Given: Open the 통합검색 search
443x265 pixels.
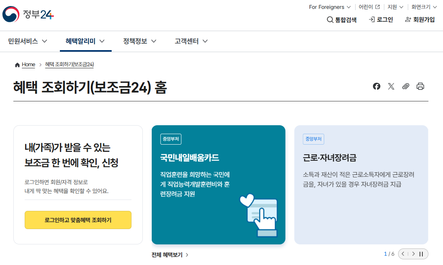Looking at the screenshot, I should tap(342, 19).
